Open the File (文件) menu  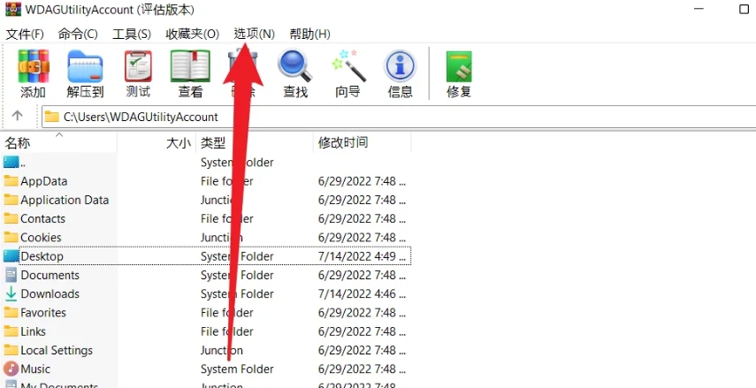(x=25, y=34)
